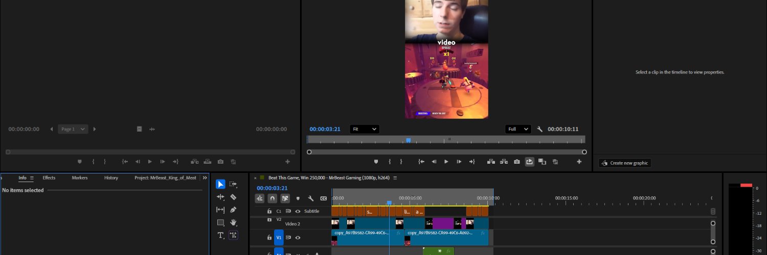Play the sequence in Program Monitor
This screenshot has height=255, width=767.
point(446,162)
